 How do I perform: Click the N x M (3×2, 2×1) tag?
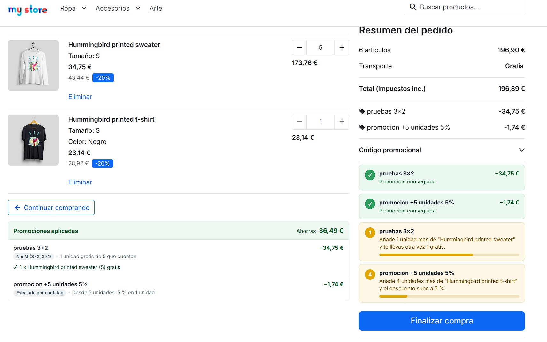pyautogui.click(x=34, y=256)
